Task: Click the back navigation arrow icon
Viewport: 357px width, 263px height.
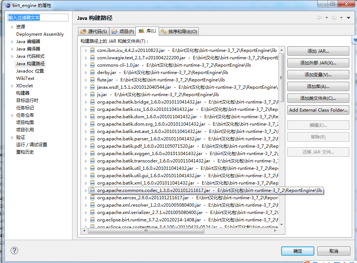Action: pos(319,18)
